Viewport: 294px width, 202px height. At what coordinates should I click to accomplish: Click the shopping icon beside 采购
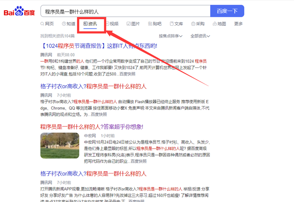(193, 24)
